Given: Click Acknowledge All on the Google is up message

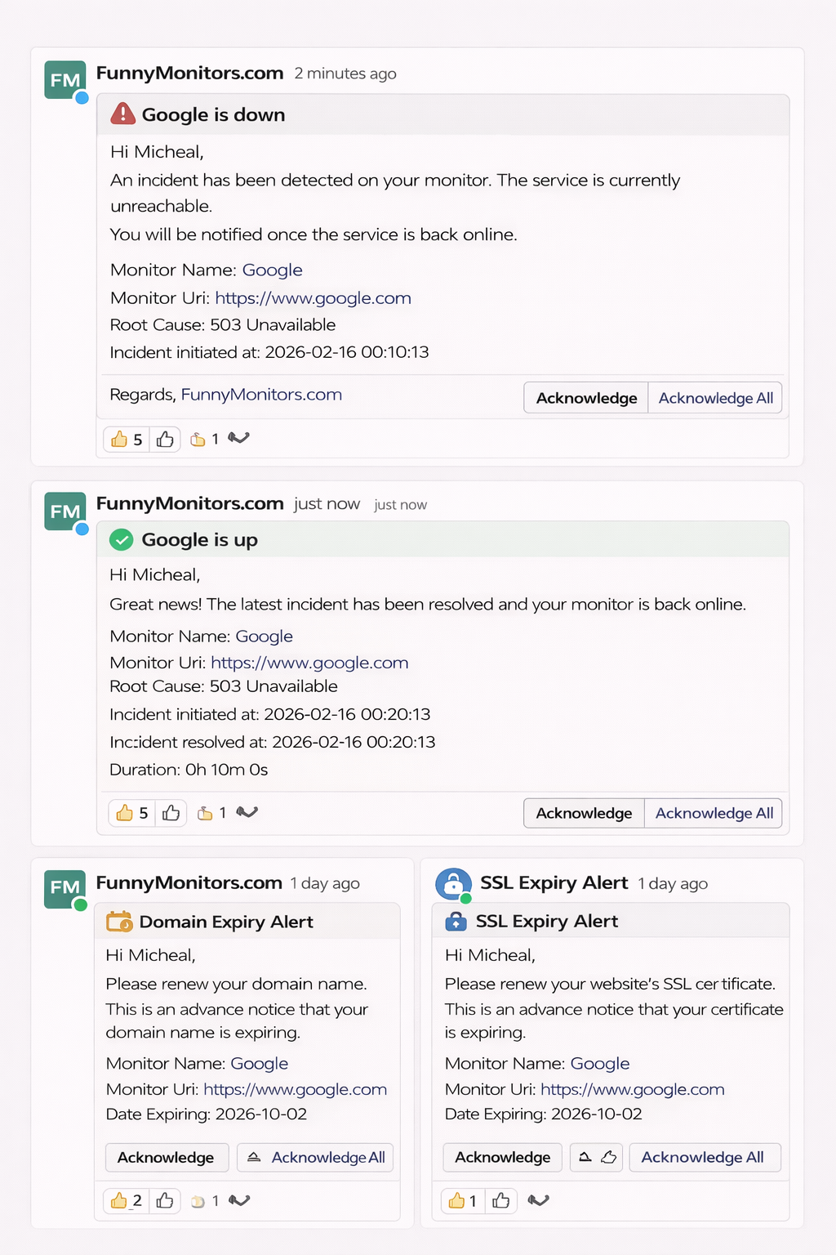Looking at the screenshot, I should (x=714, y=812).
